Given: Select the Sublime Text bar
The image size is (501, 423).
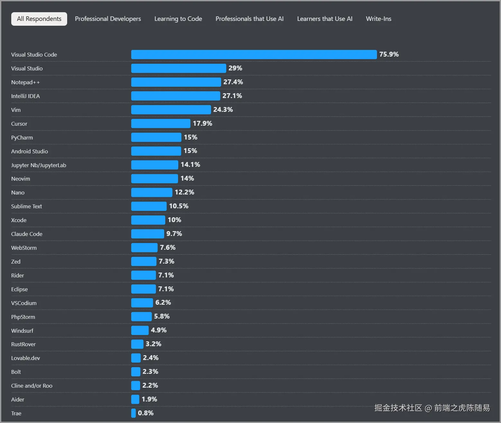Looking at the screenshot, I should coord(149,206).
